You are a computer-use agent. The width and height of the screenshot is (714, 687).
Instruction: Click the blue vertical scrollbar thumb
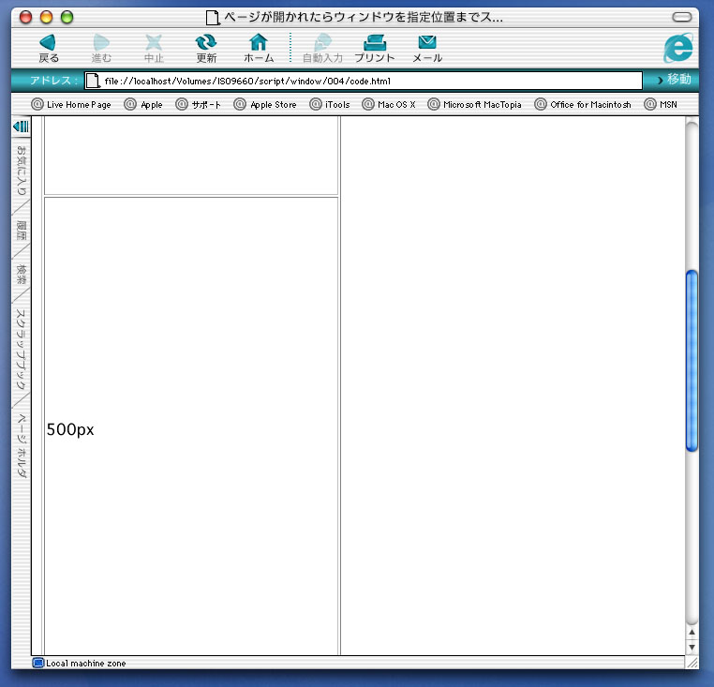[x=692, y=361]
